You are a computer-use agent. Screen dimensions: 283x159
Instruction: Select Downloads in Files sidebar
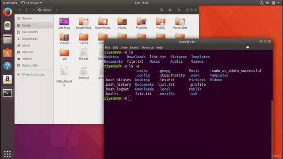tap(34, 38)
